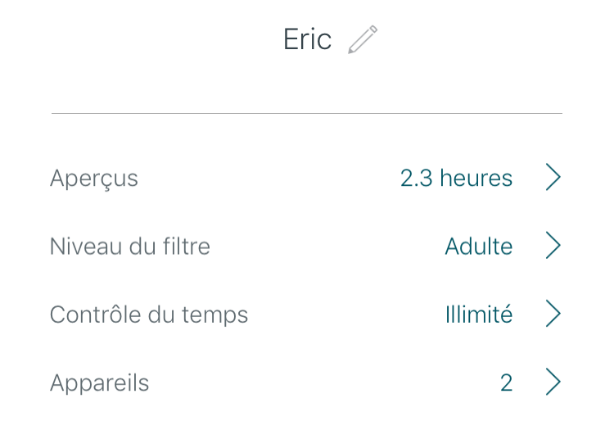Click the word heures in the Aperçus value
This screenshot has height=430, width=614.
[x=476, y=178]
